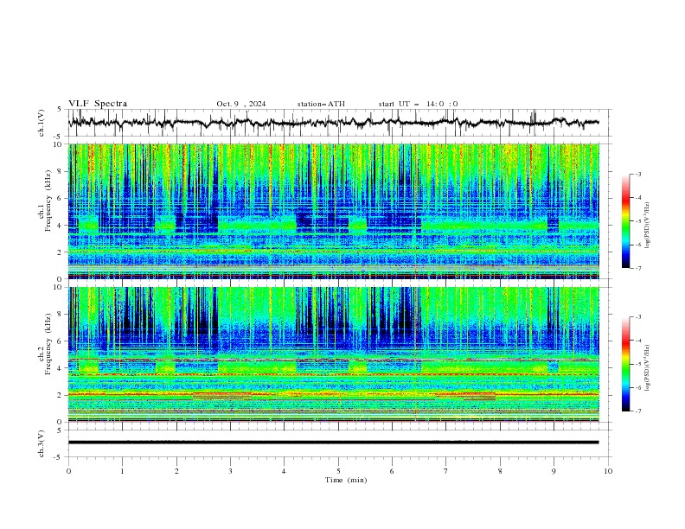The width and height of the screenshot is (685, 529).
Task: Click the "10" kHz tick on ch.2 frequency axis
Action: pos(60,287)
